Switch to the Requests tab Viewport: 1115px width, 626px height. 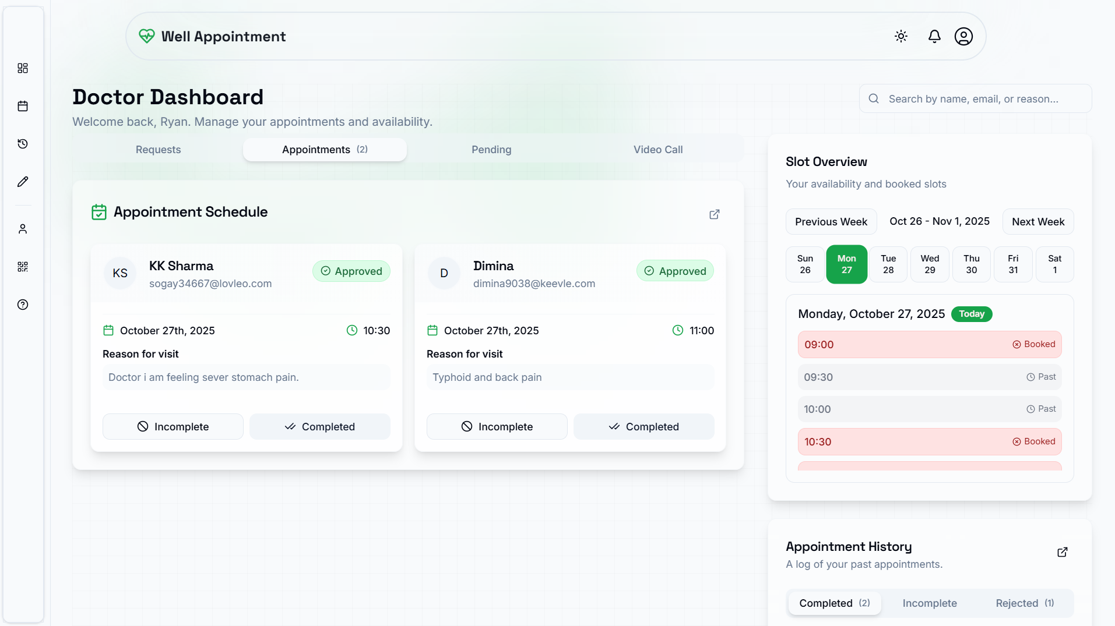[x=158, y=150]
